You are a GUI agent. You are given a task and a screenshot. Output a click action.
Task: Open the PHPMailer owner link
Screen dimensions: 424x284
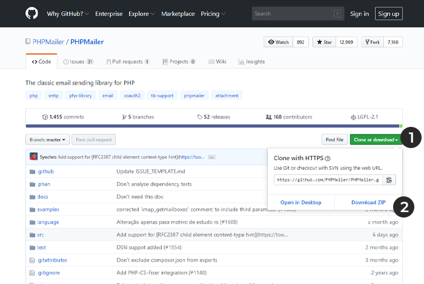[x=48, y=42]
